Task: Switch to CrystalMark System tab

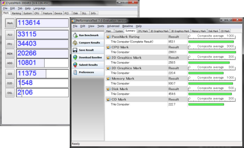Action: click(28, 13)
